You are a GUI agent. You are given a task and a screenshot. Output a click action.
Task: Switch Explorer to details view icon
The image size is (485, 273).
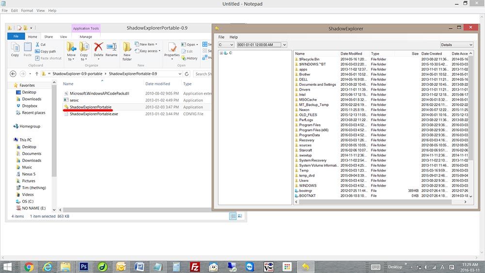(x=233, y=216)
